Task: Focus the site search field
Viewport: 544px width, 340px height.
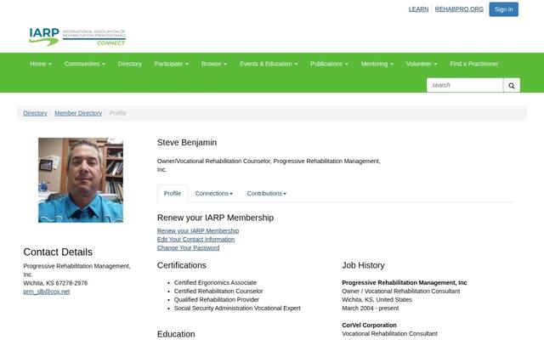Action: click(x=465, y=85)
